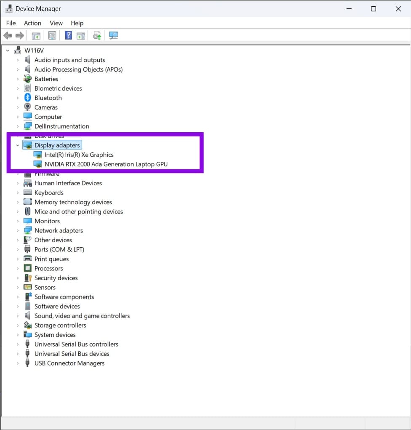The image size is (411, 430).
Task: Select the DellInstrumentation entry
Action: pos(61,126)
